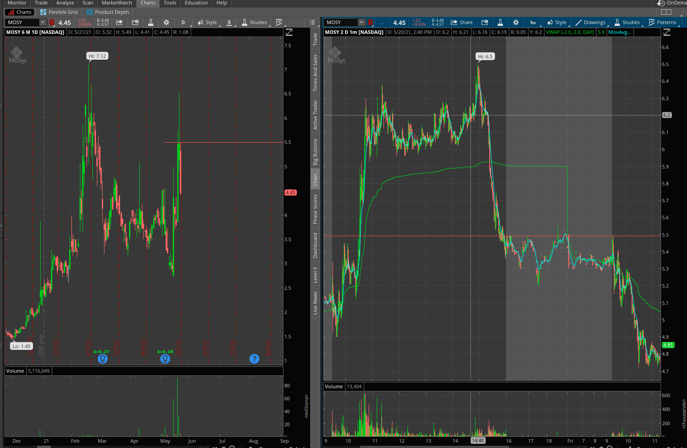Open Level II side tab
Image resolution: width=687 pixels, height=448 pixels.
click(x=315, y=275)
